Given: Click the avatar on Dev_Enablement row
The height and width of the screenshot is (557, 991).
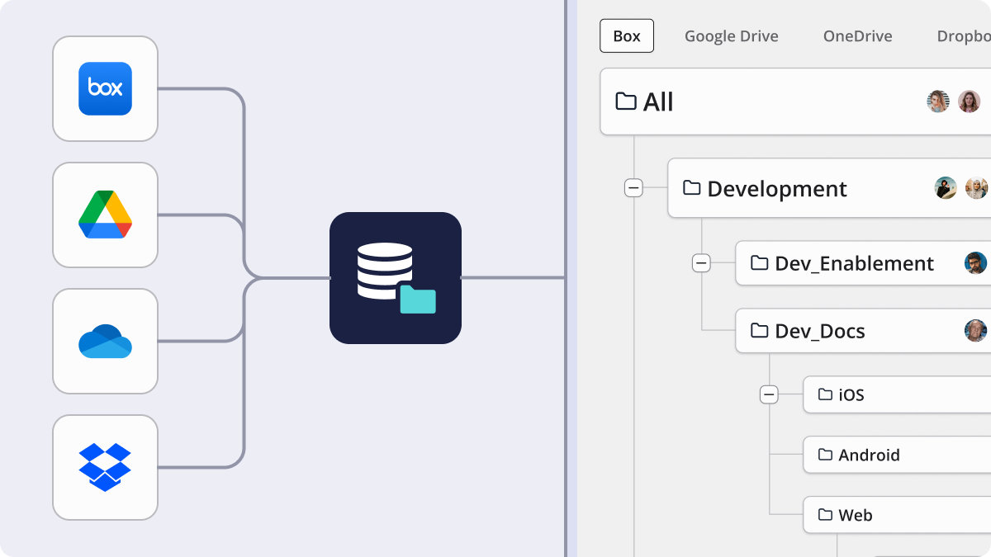Looking at the screenshot, I should click(976, 263).
